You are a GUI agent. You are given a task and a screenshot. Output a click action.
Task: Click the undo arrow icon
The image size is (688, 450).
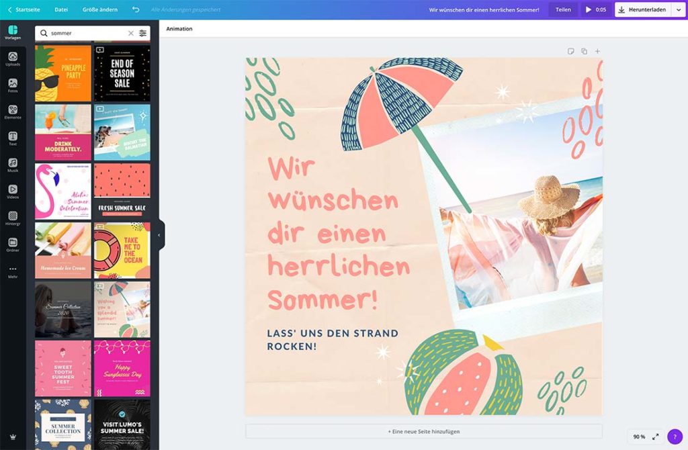(x=136, y=9)
